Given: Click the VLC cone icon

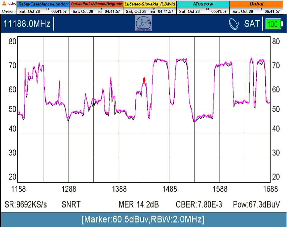Looking at the screenshot, I should tap(4, 3).
